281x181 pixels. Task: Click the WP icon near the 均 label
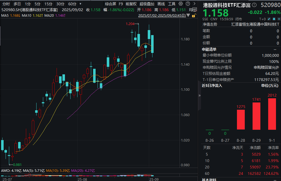(x=194, y=9)
